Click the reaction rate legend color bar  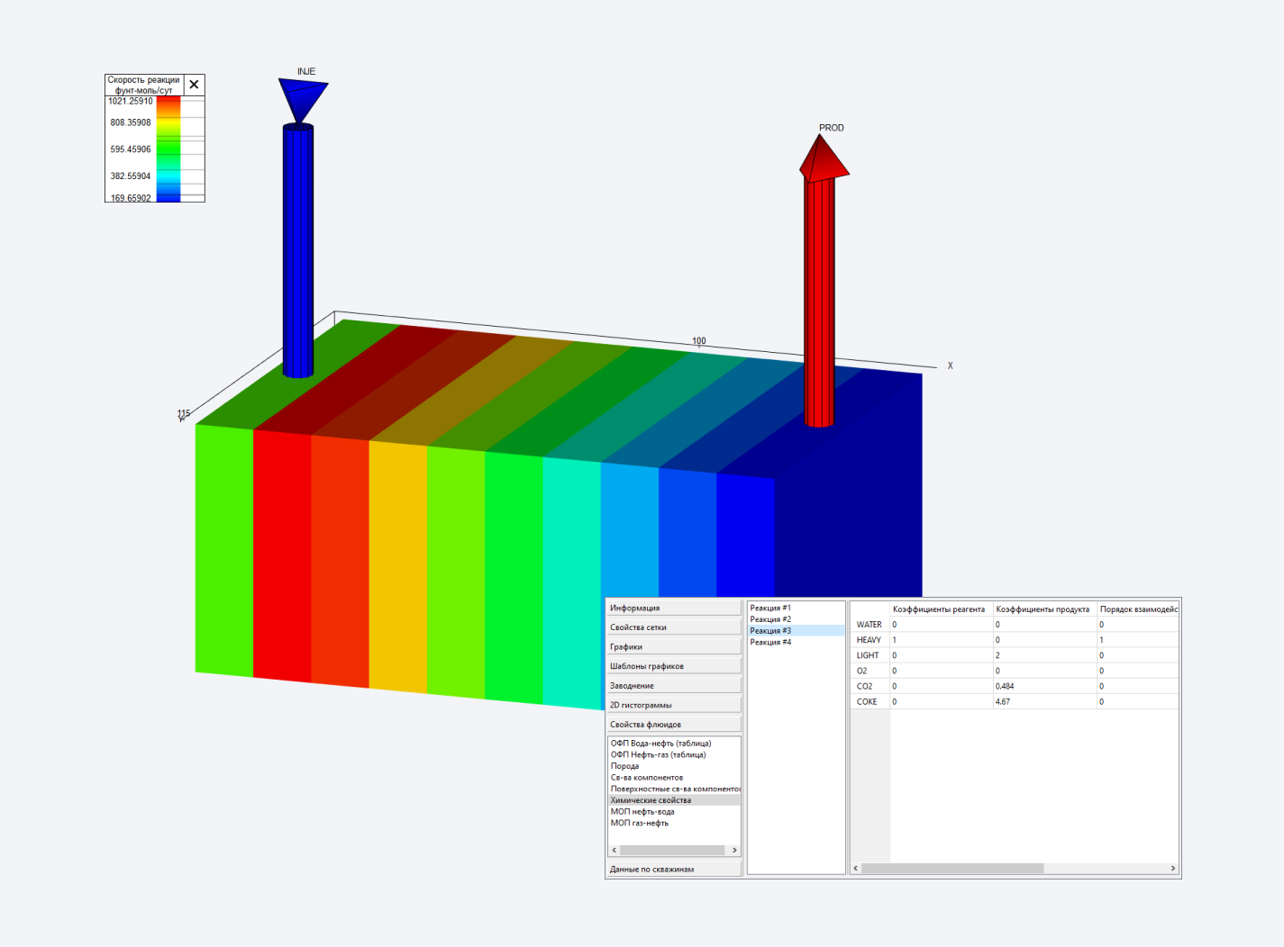point(168,149)
